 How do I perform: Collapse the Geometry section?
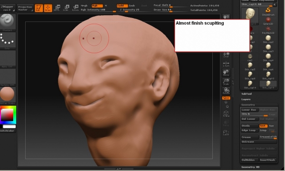[248, 105]
